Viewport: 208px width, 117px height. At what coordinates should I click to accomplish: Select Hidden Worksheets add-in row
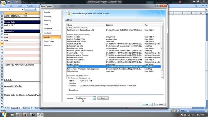click(x=114, y=58)
